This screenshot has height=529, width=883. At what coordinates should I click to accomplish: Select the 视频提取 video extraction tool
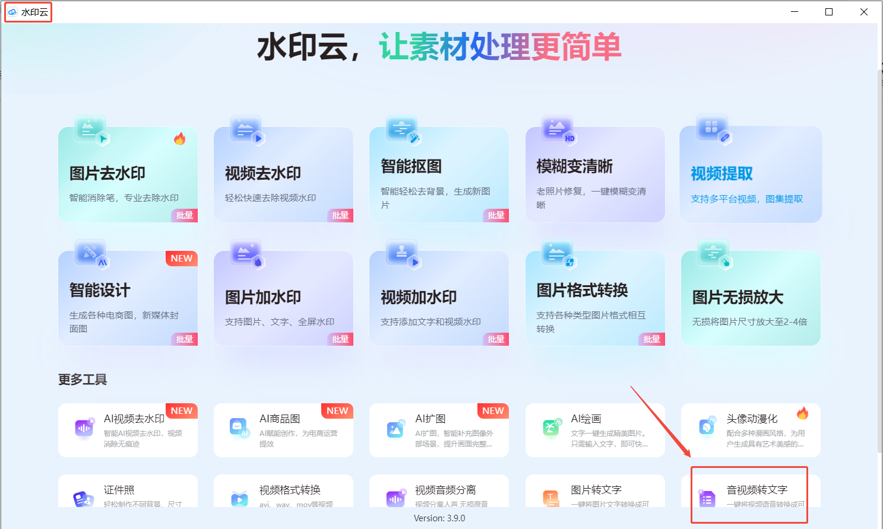click(x=750, y=172)
